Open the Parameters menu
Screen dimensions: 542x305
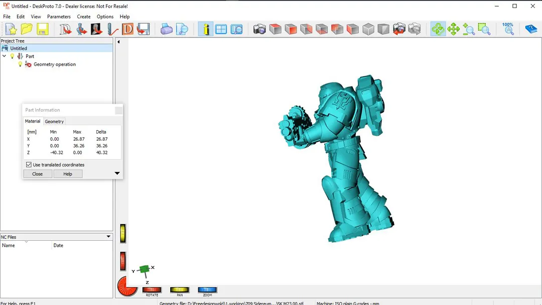pyautogui.click(x=59, y=17)
